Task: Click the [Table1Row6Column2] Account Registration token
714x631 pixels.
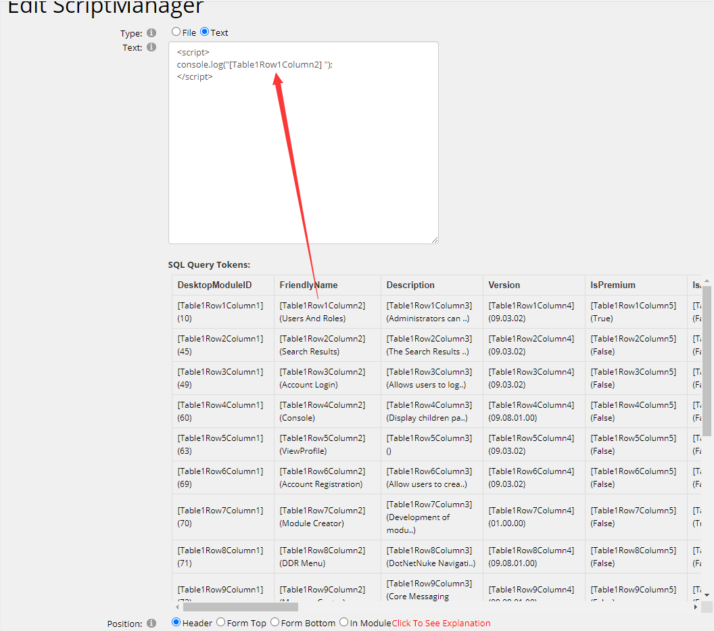Action: point(323,471)
